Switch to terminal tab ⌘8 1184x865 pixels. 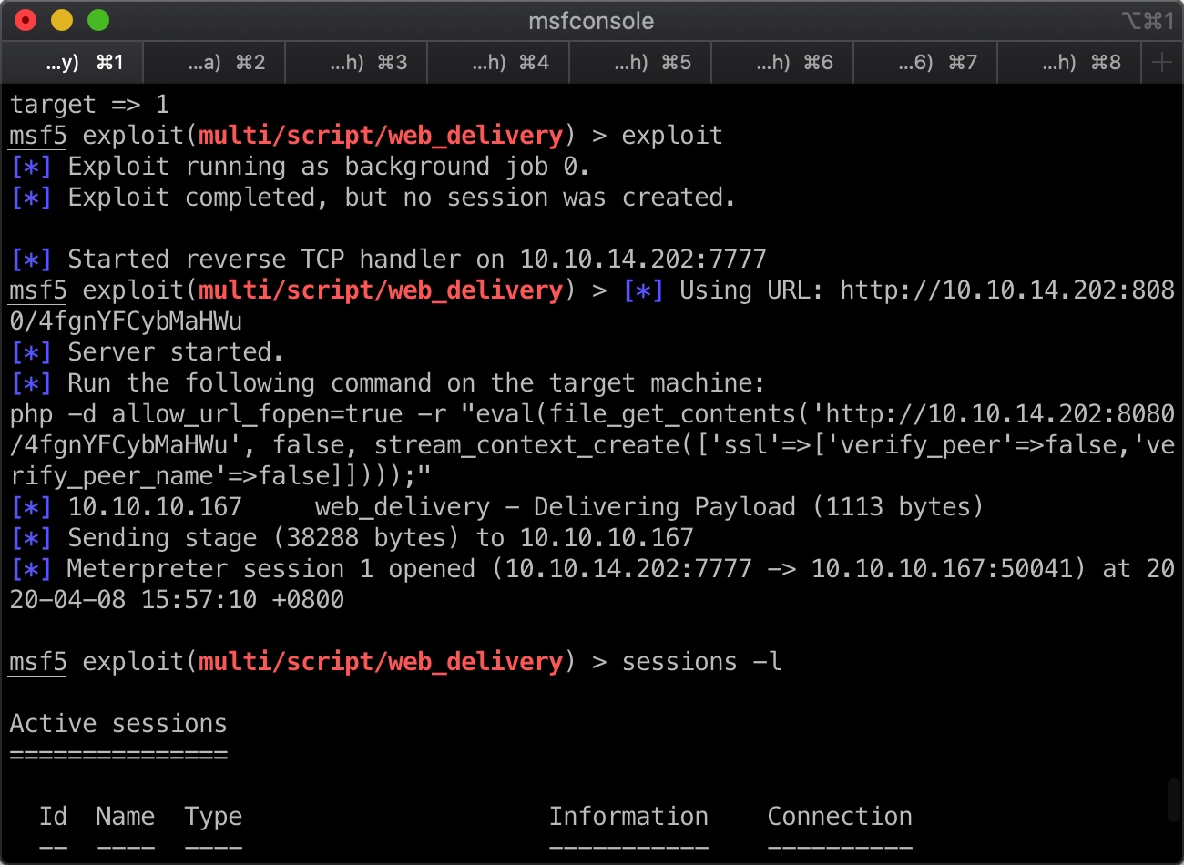pos(1069,62)
